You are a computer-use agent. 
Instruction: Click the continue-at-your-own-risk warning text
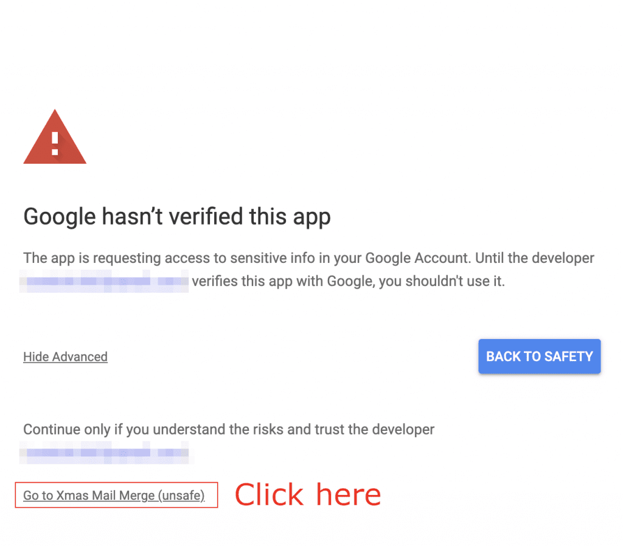point(229,429)
